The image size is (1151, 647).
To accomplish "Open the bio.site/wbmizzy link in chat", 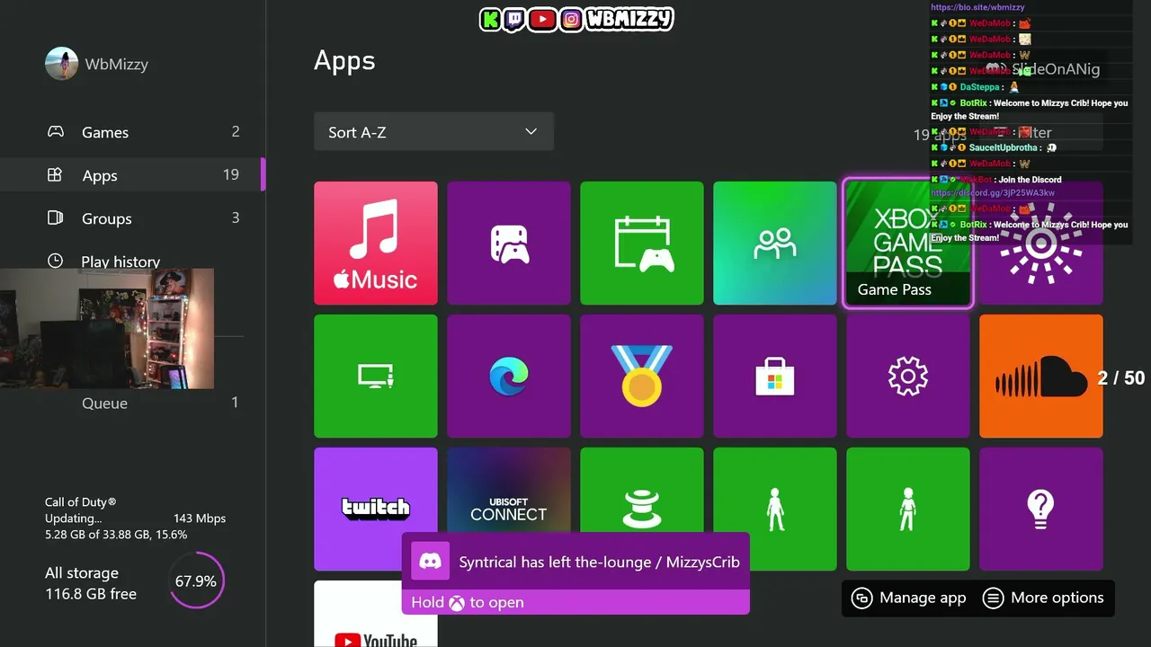I will coord(977,7).
